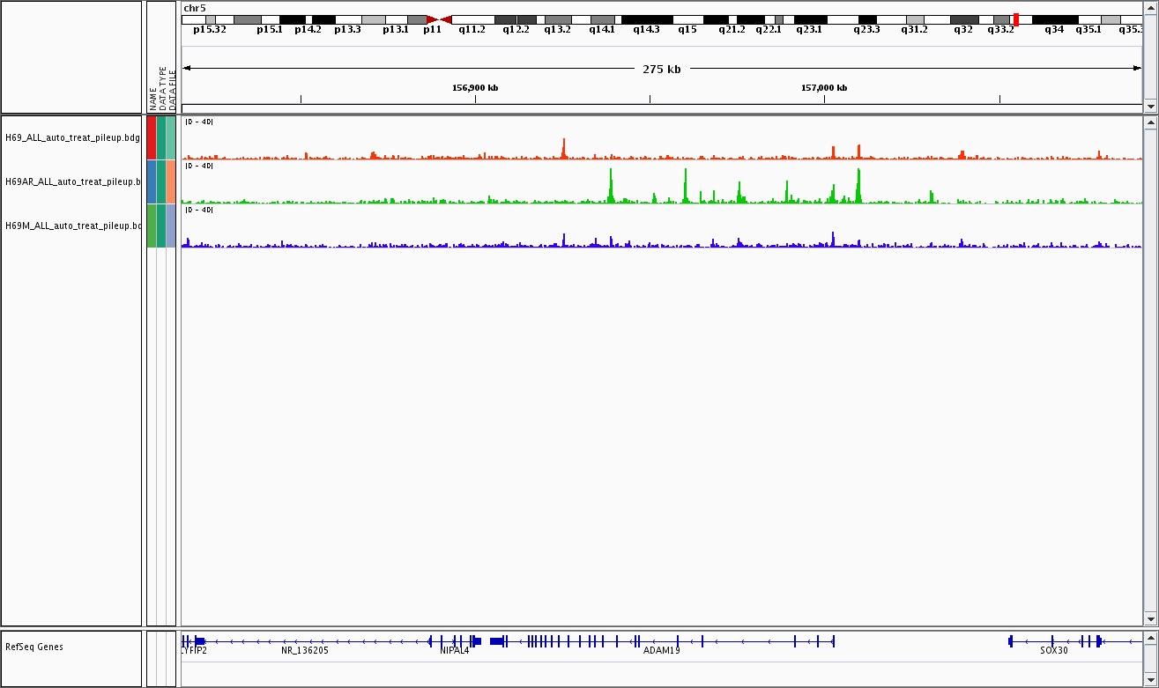Screen dimensions: 1159x688
Task: Select the H69_ALL_auto_treat_pileup.bdg track name
Action: [72, 137]
